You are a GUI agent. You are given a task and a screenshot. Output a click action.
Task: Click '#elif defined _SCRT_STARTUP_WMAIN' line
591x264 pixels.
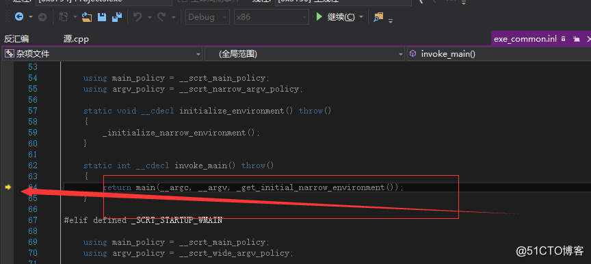point(143,220)
